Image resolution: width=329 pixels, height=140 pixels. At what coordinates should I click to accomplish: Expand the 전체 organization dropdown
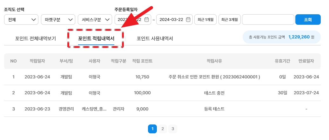[21, 20]
